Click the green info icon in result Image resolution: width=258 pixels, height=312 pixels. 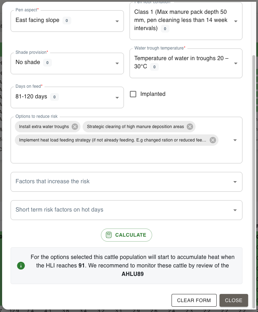(x=21, y=266)
